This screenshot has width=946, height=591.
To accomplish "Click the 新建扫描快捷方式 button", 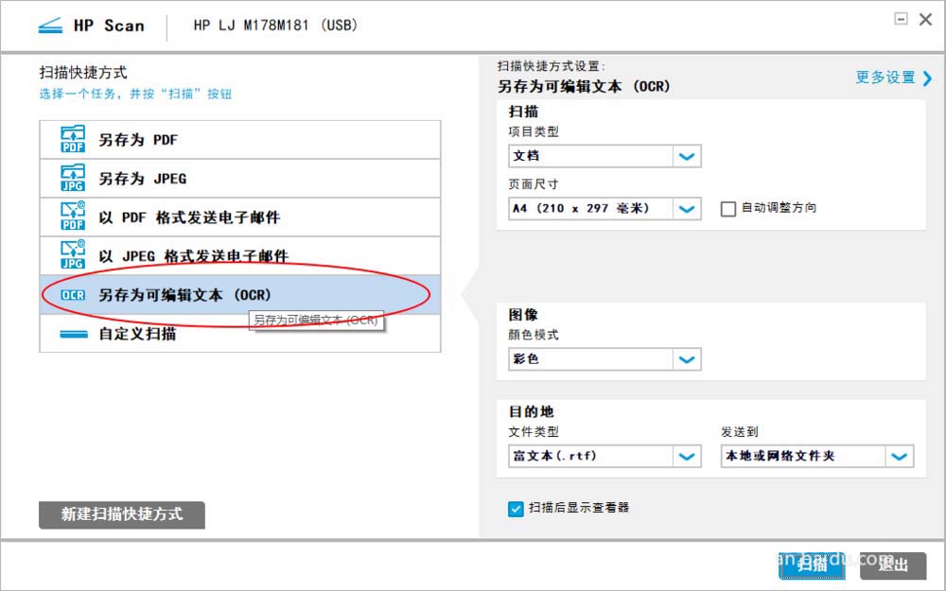I will point(122,514).
